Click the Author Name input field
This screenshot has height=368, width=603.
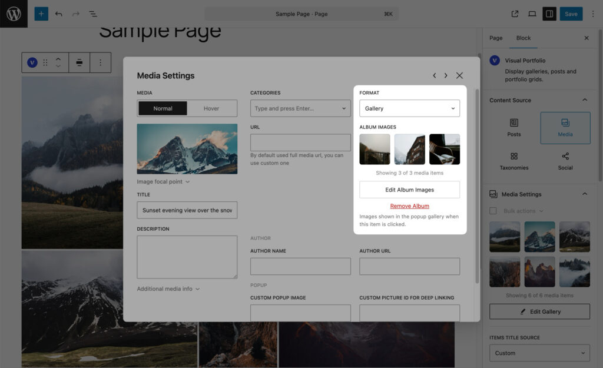300,266
